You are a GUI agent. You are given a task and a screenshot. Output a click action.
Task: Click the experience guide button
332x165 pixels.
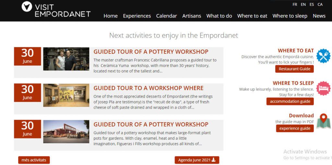click(x=295, y=128)
